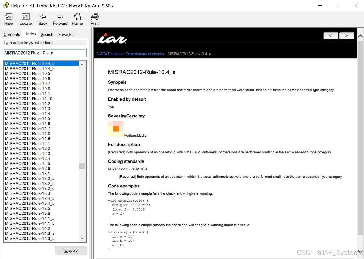Click the keyword input field
364x259 pixels.
point(45,53)
